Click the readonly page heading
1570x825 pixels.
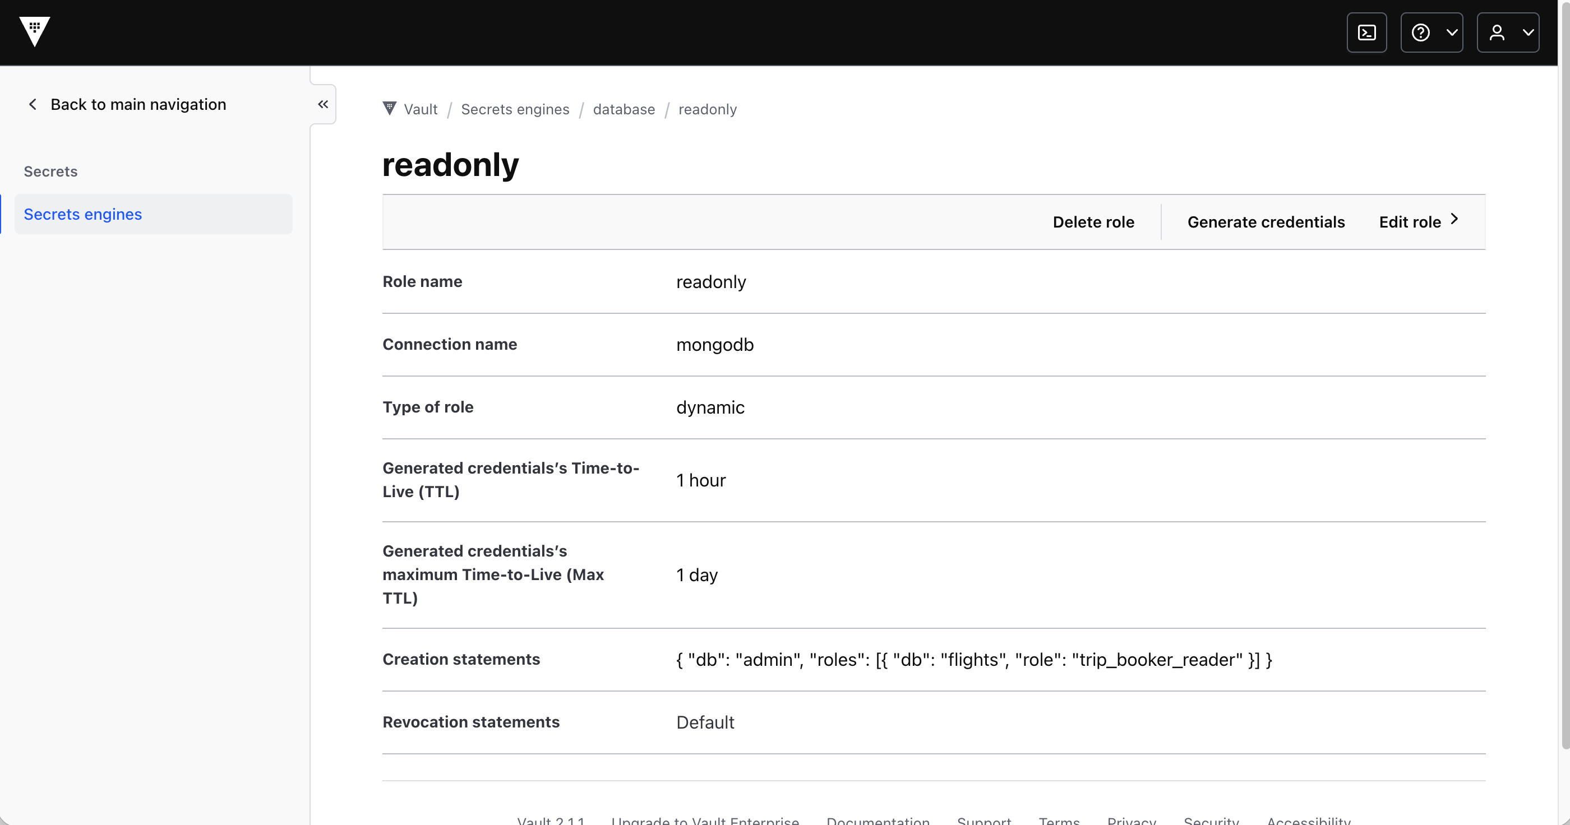[450, 165]
